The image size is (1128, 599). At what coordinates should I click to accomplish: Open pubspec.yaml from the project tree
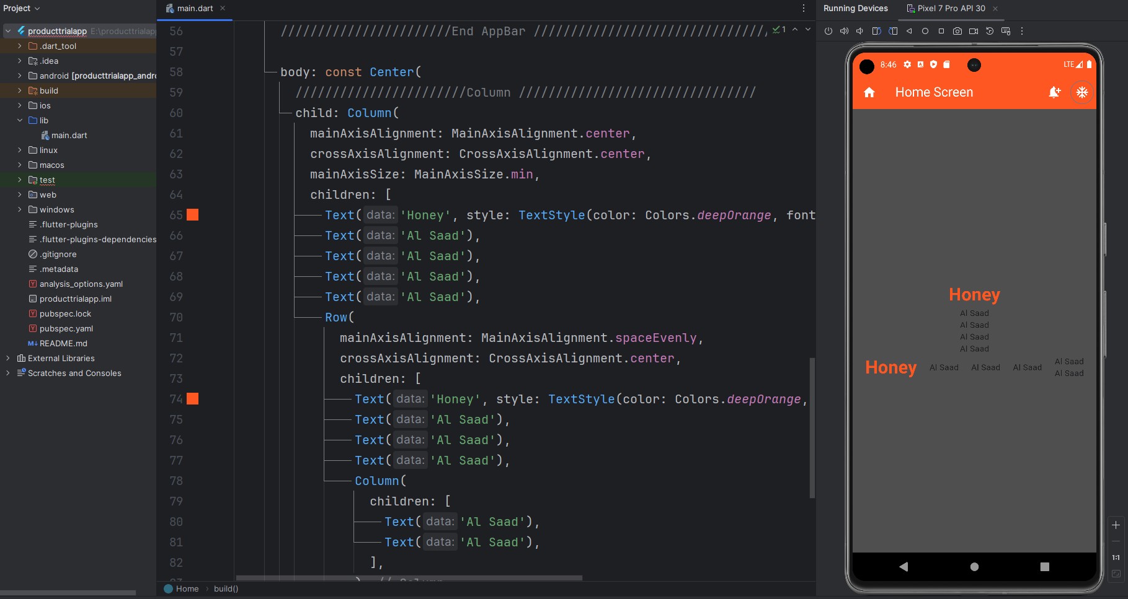(x=66, y=328)
